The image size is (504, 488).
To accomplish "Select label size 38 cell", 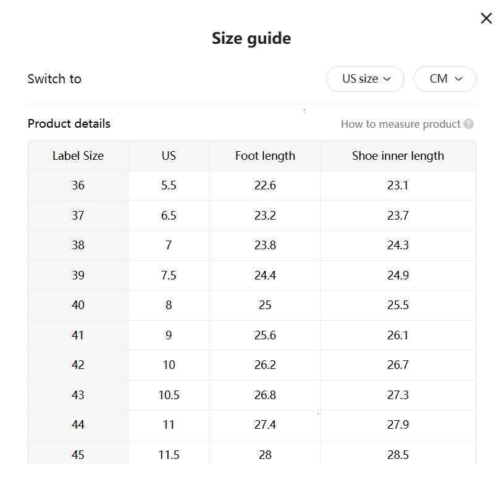I will (x=78, y=246).
